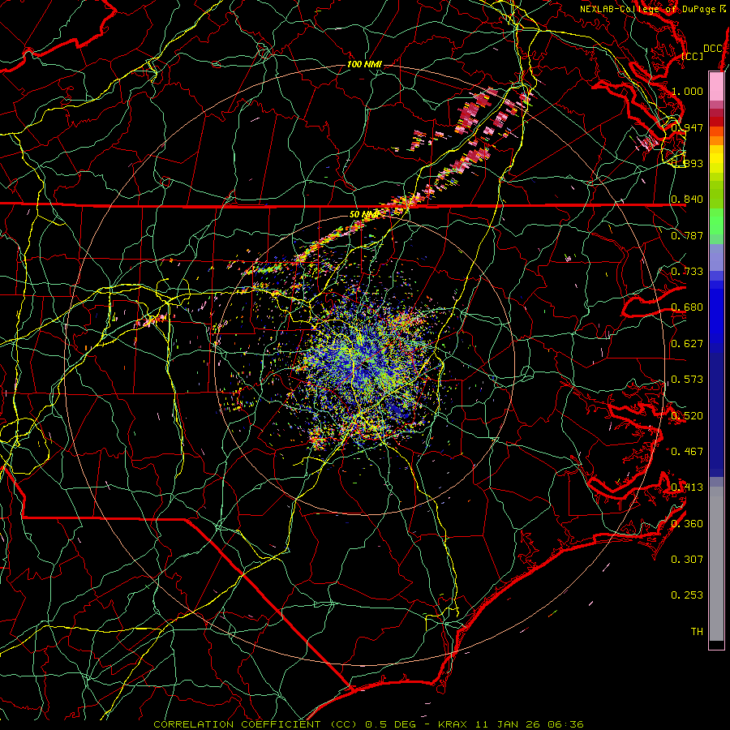This screenshot has width=730, height=730.
Task: Click the 0.520 scale value
Action: (x=687, y=416)
